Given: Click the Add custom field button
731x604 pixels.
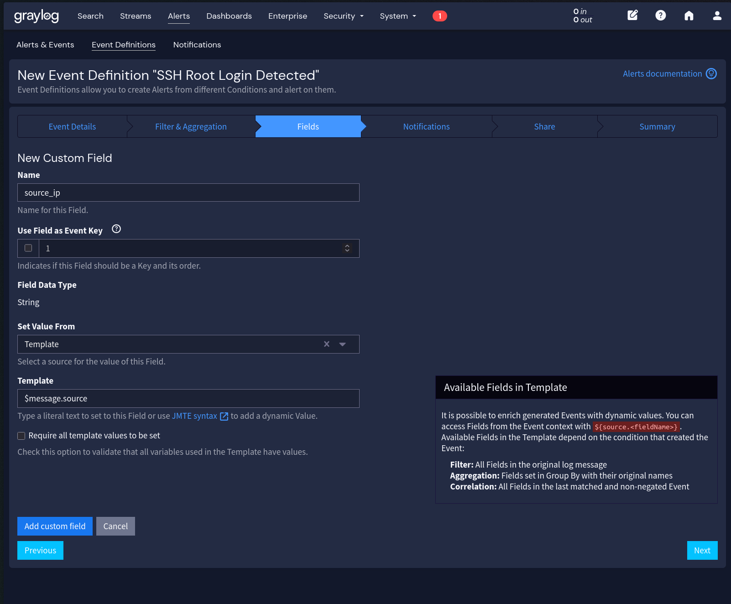Looking at the screenshot, I should coord(55,526).
